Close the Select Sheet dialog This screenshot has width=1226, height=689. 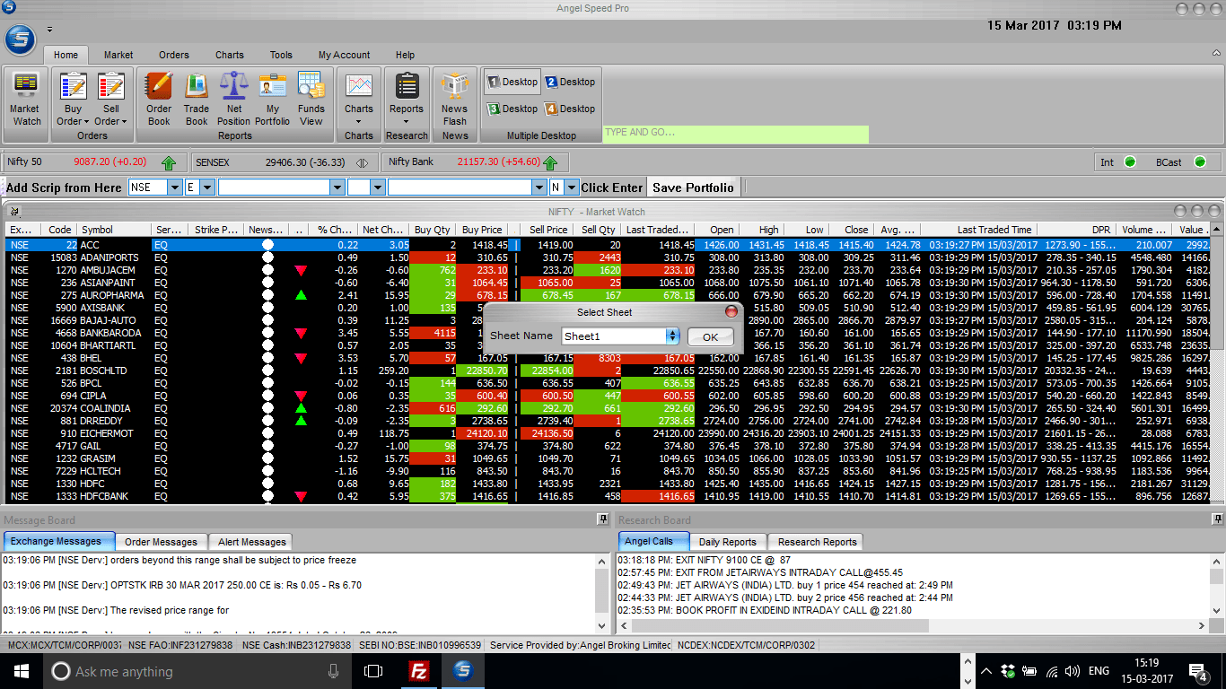pos(731,311)
